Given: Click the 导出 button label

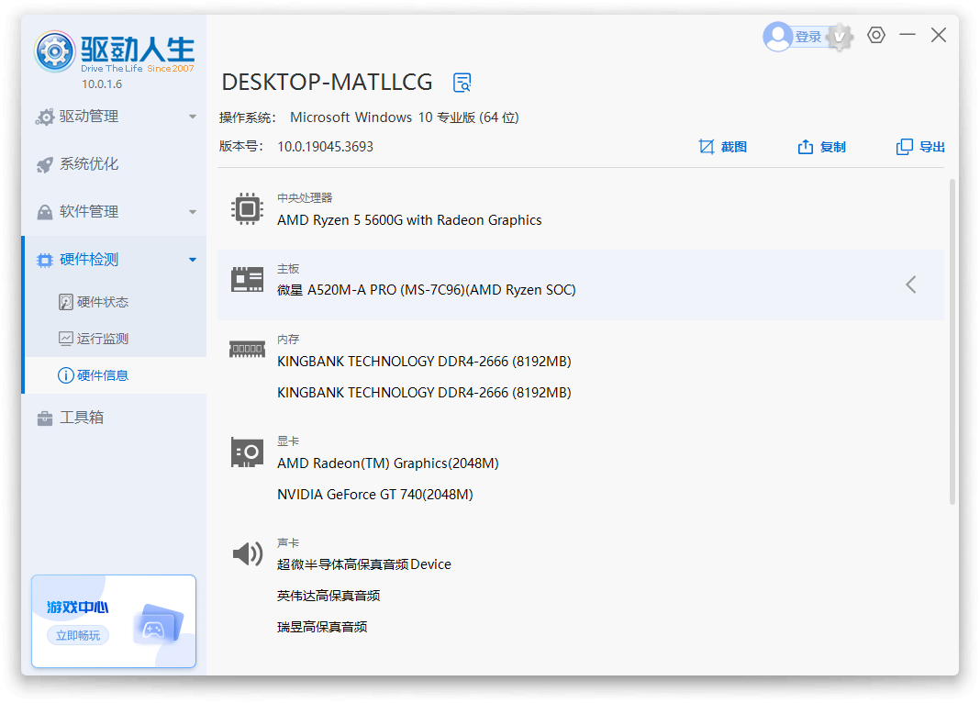Looking at the screenshot, I should click(x=932, y=147).
